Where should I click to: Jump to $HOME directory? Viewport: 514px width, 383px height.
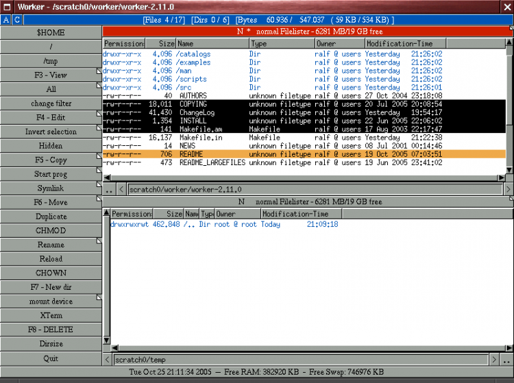(x=51, y=33)
